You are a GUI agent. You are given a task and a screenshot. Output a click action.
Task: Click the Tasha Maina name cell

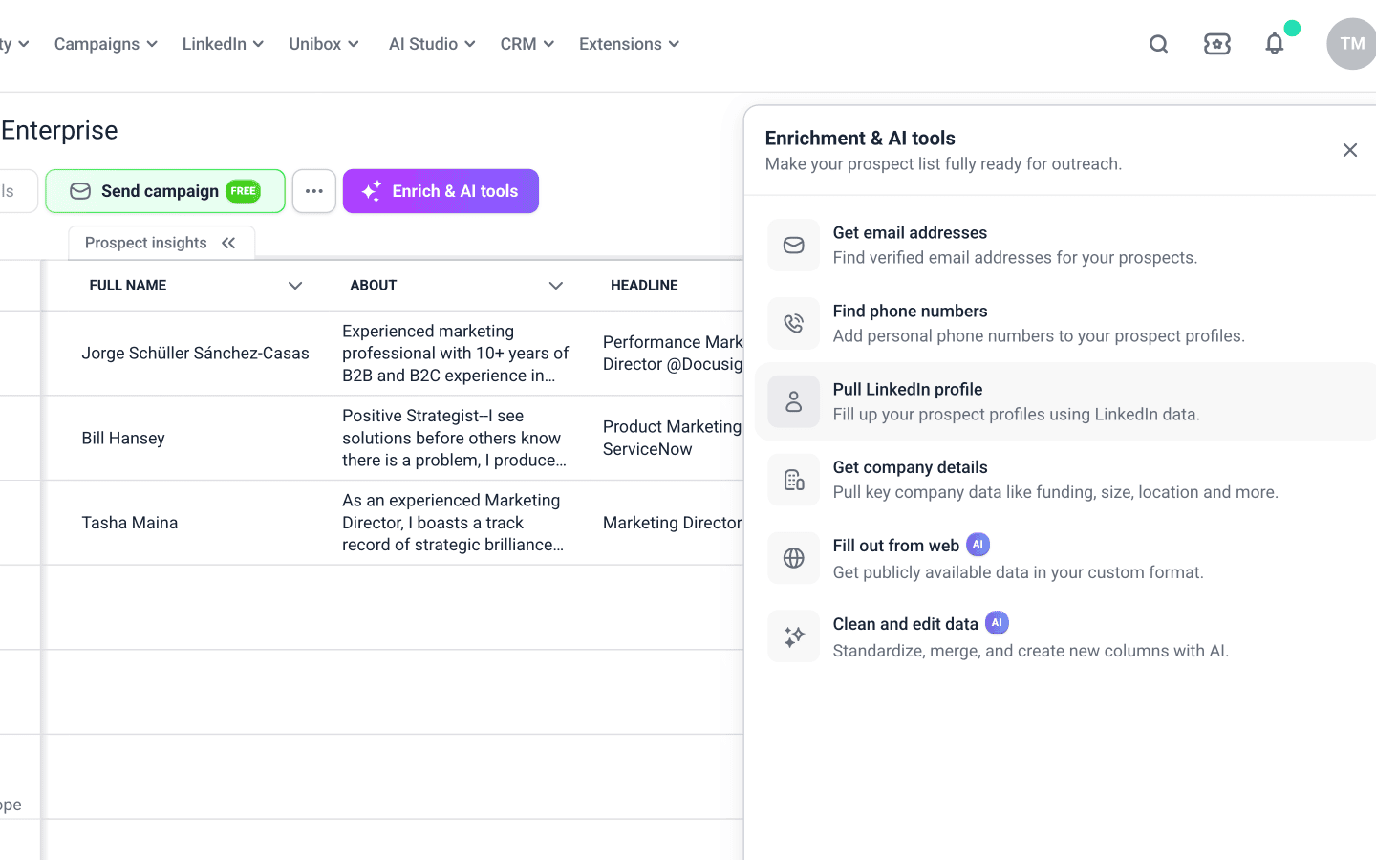point(130,523)
